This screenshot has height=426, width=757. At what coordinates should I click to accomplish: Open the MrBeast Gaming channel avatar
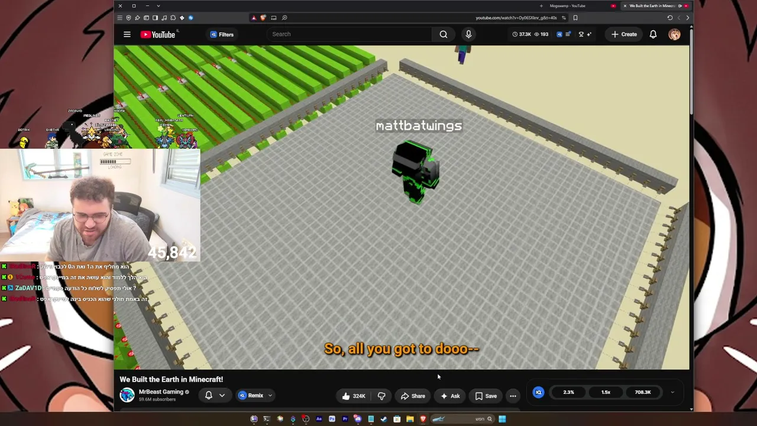click(127, 395)
